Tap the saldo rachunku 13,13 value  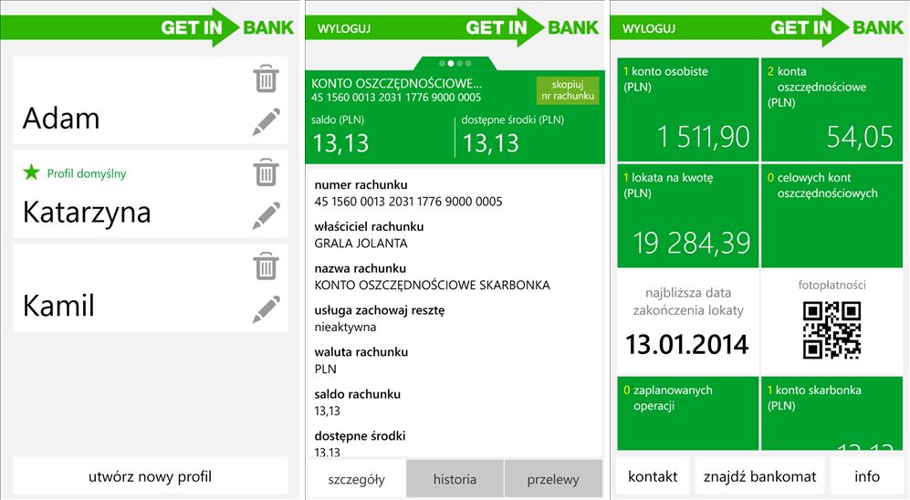(328, 411)
